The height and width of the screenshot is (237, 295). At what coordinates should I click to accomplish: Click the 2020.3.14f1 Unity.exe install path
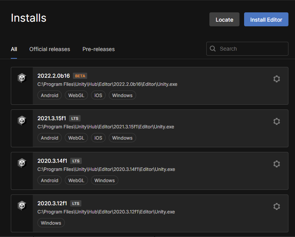click(x=106, y=169)
